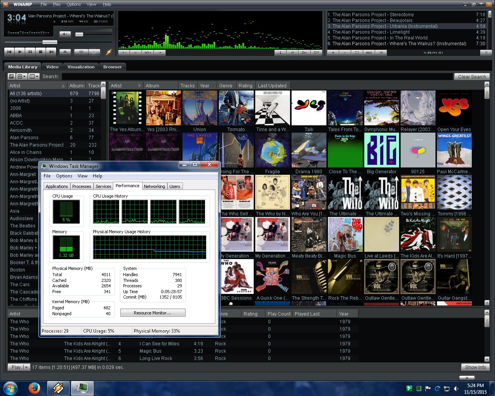Screen dimensions: 495x396
Task: Open the Play button dropdown arrow
Action: click(26, 367)
